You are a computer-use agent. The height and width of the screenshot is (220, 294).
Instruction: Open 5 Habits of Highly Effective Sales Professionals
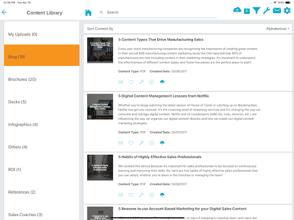click(x=160, y=157)
